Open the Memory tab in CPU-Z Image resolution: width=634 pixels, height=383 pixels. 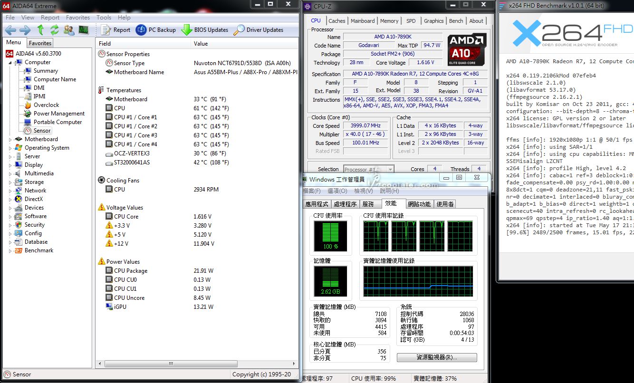[x=389, y=21]
